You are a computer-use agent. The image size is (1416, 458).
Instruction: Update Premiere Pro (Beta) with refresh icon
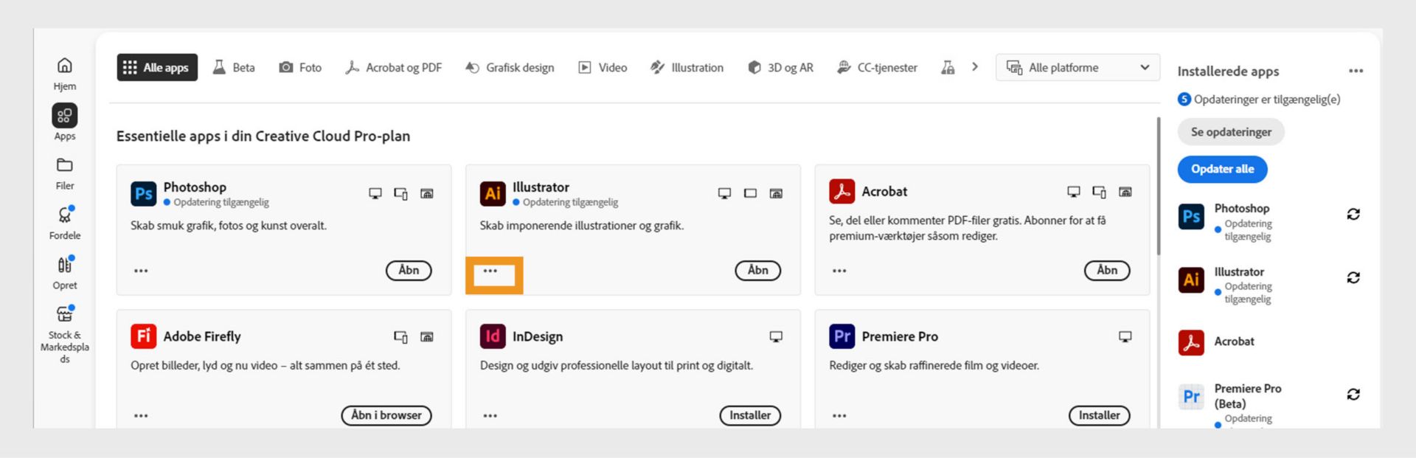[x=1353, y=394]
